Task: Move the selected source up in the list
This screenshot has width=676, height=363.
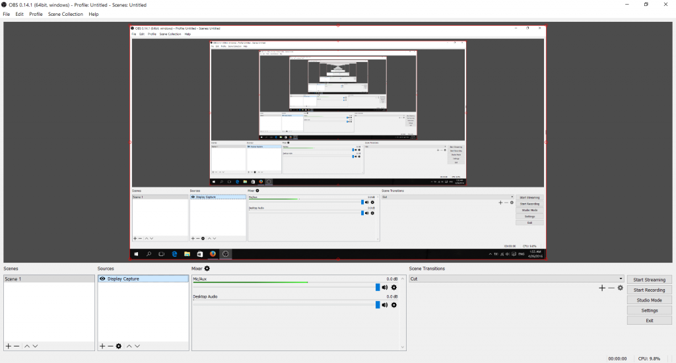Action: pyautogui.click(x=129, y=346)
